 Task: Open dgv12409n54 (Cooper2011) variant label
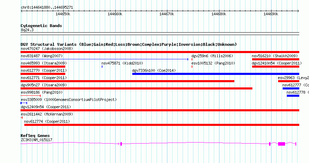(46, 107)
